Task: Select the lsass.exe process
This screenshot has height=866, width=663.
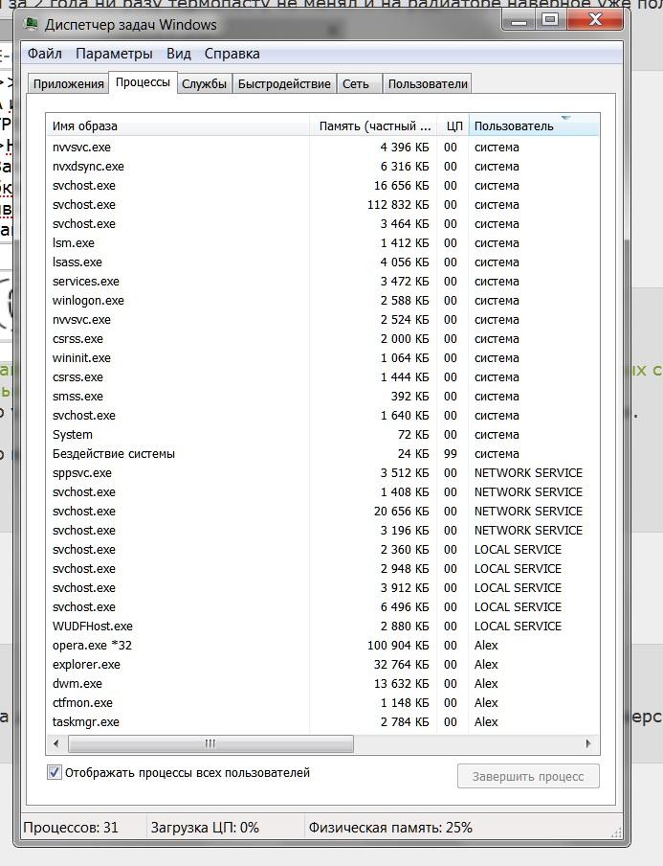Action: click(x=322, y=262)
